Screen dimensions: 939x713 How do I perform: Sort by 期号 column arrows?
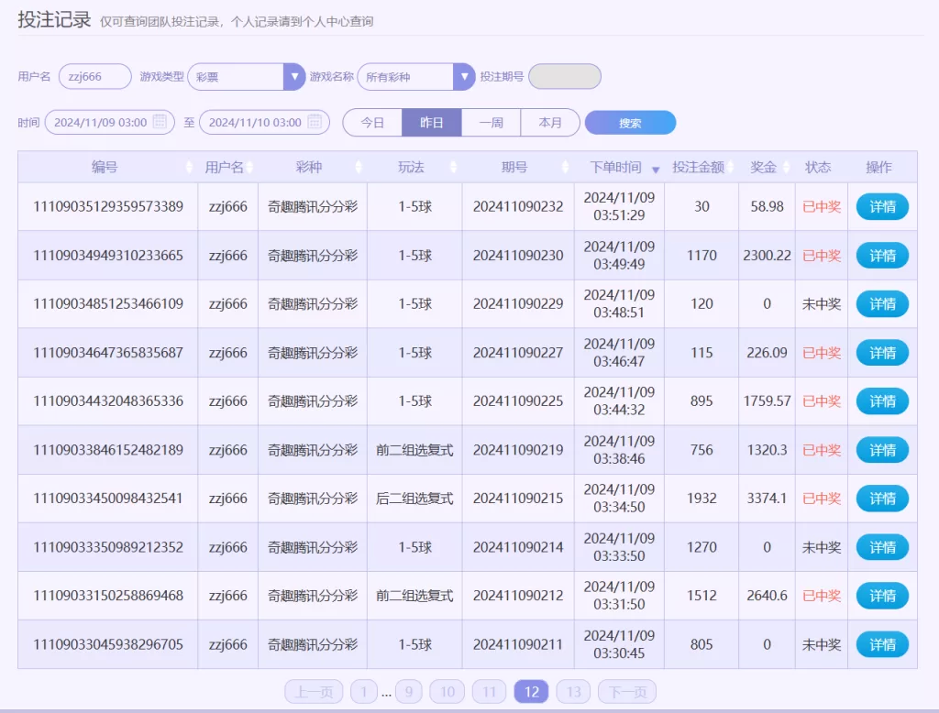(565, 167)
